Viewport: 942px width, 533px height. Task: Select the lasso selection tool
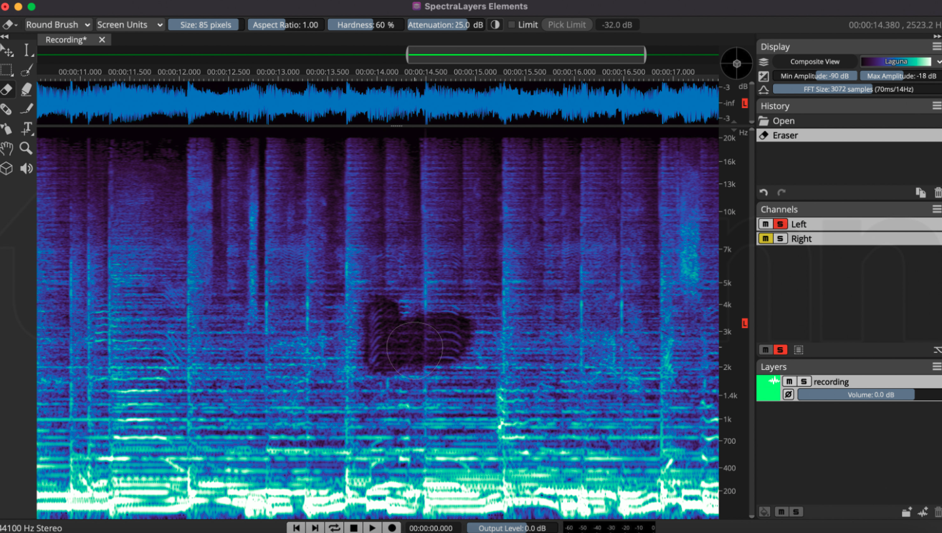click(27, 70)
